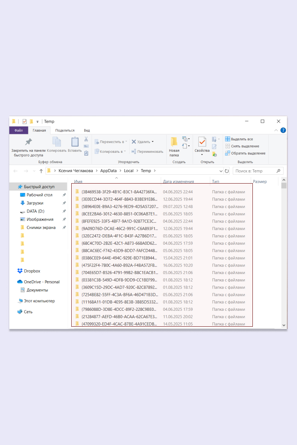
Task: Expand the 'Копировать в' dropdown
Action: pos(125,151)
